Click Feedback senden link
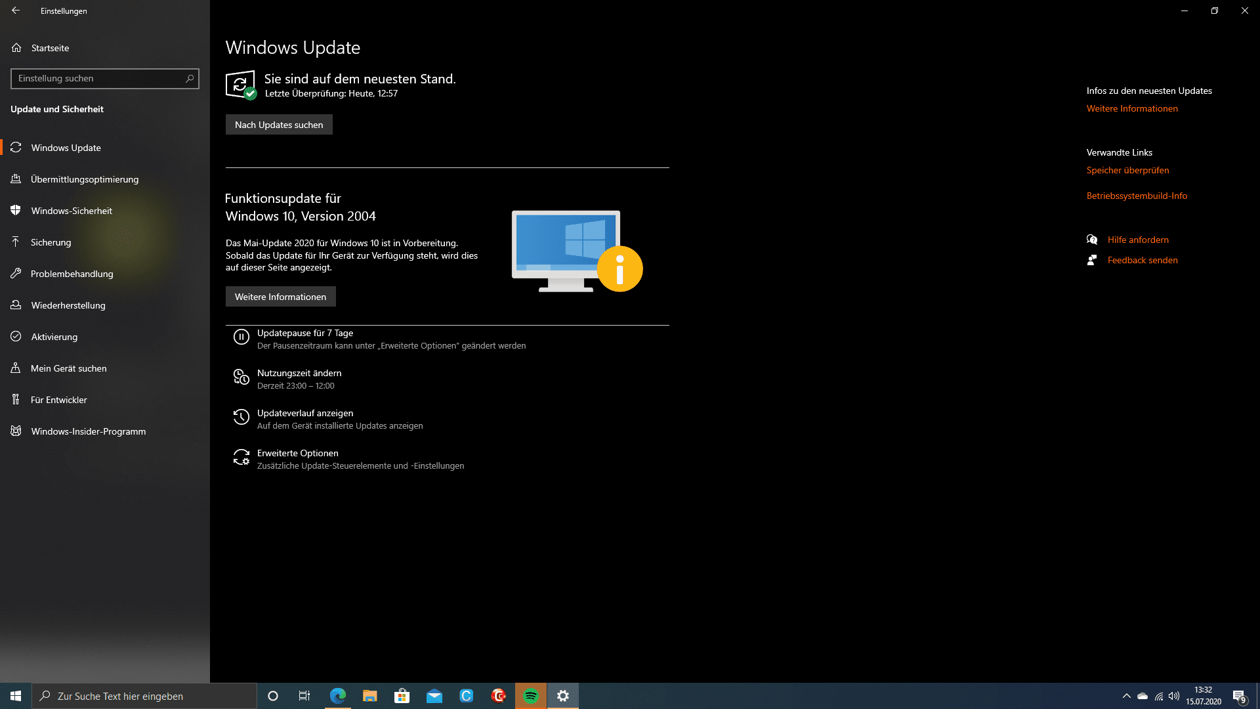1260x709 pixels. (1143, 260)
